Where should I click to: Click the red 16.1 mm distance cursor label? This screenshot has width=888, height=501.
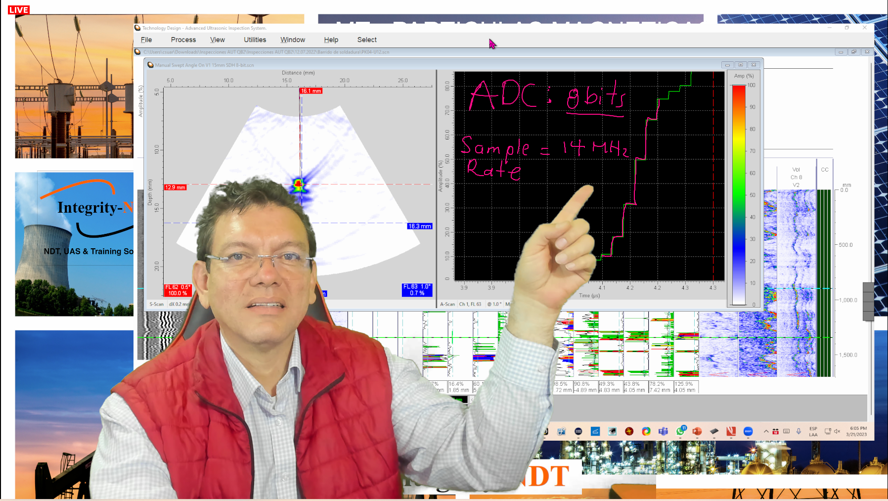pyautogui.click(x=311, y=91)
